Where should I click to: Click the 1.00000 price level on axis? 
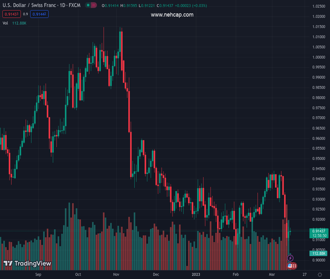point(319,57)
